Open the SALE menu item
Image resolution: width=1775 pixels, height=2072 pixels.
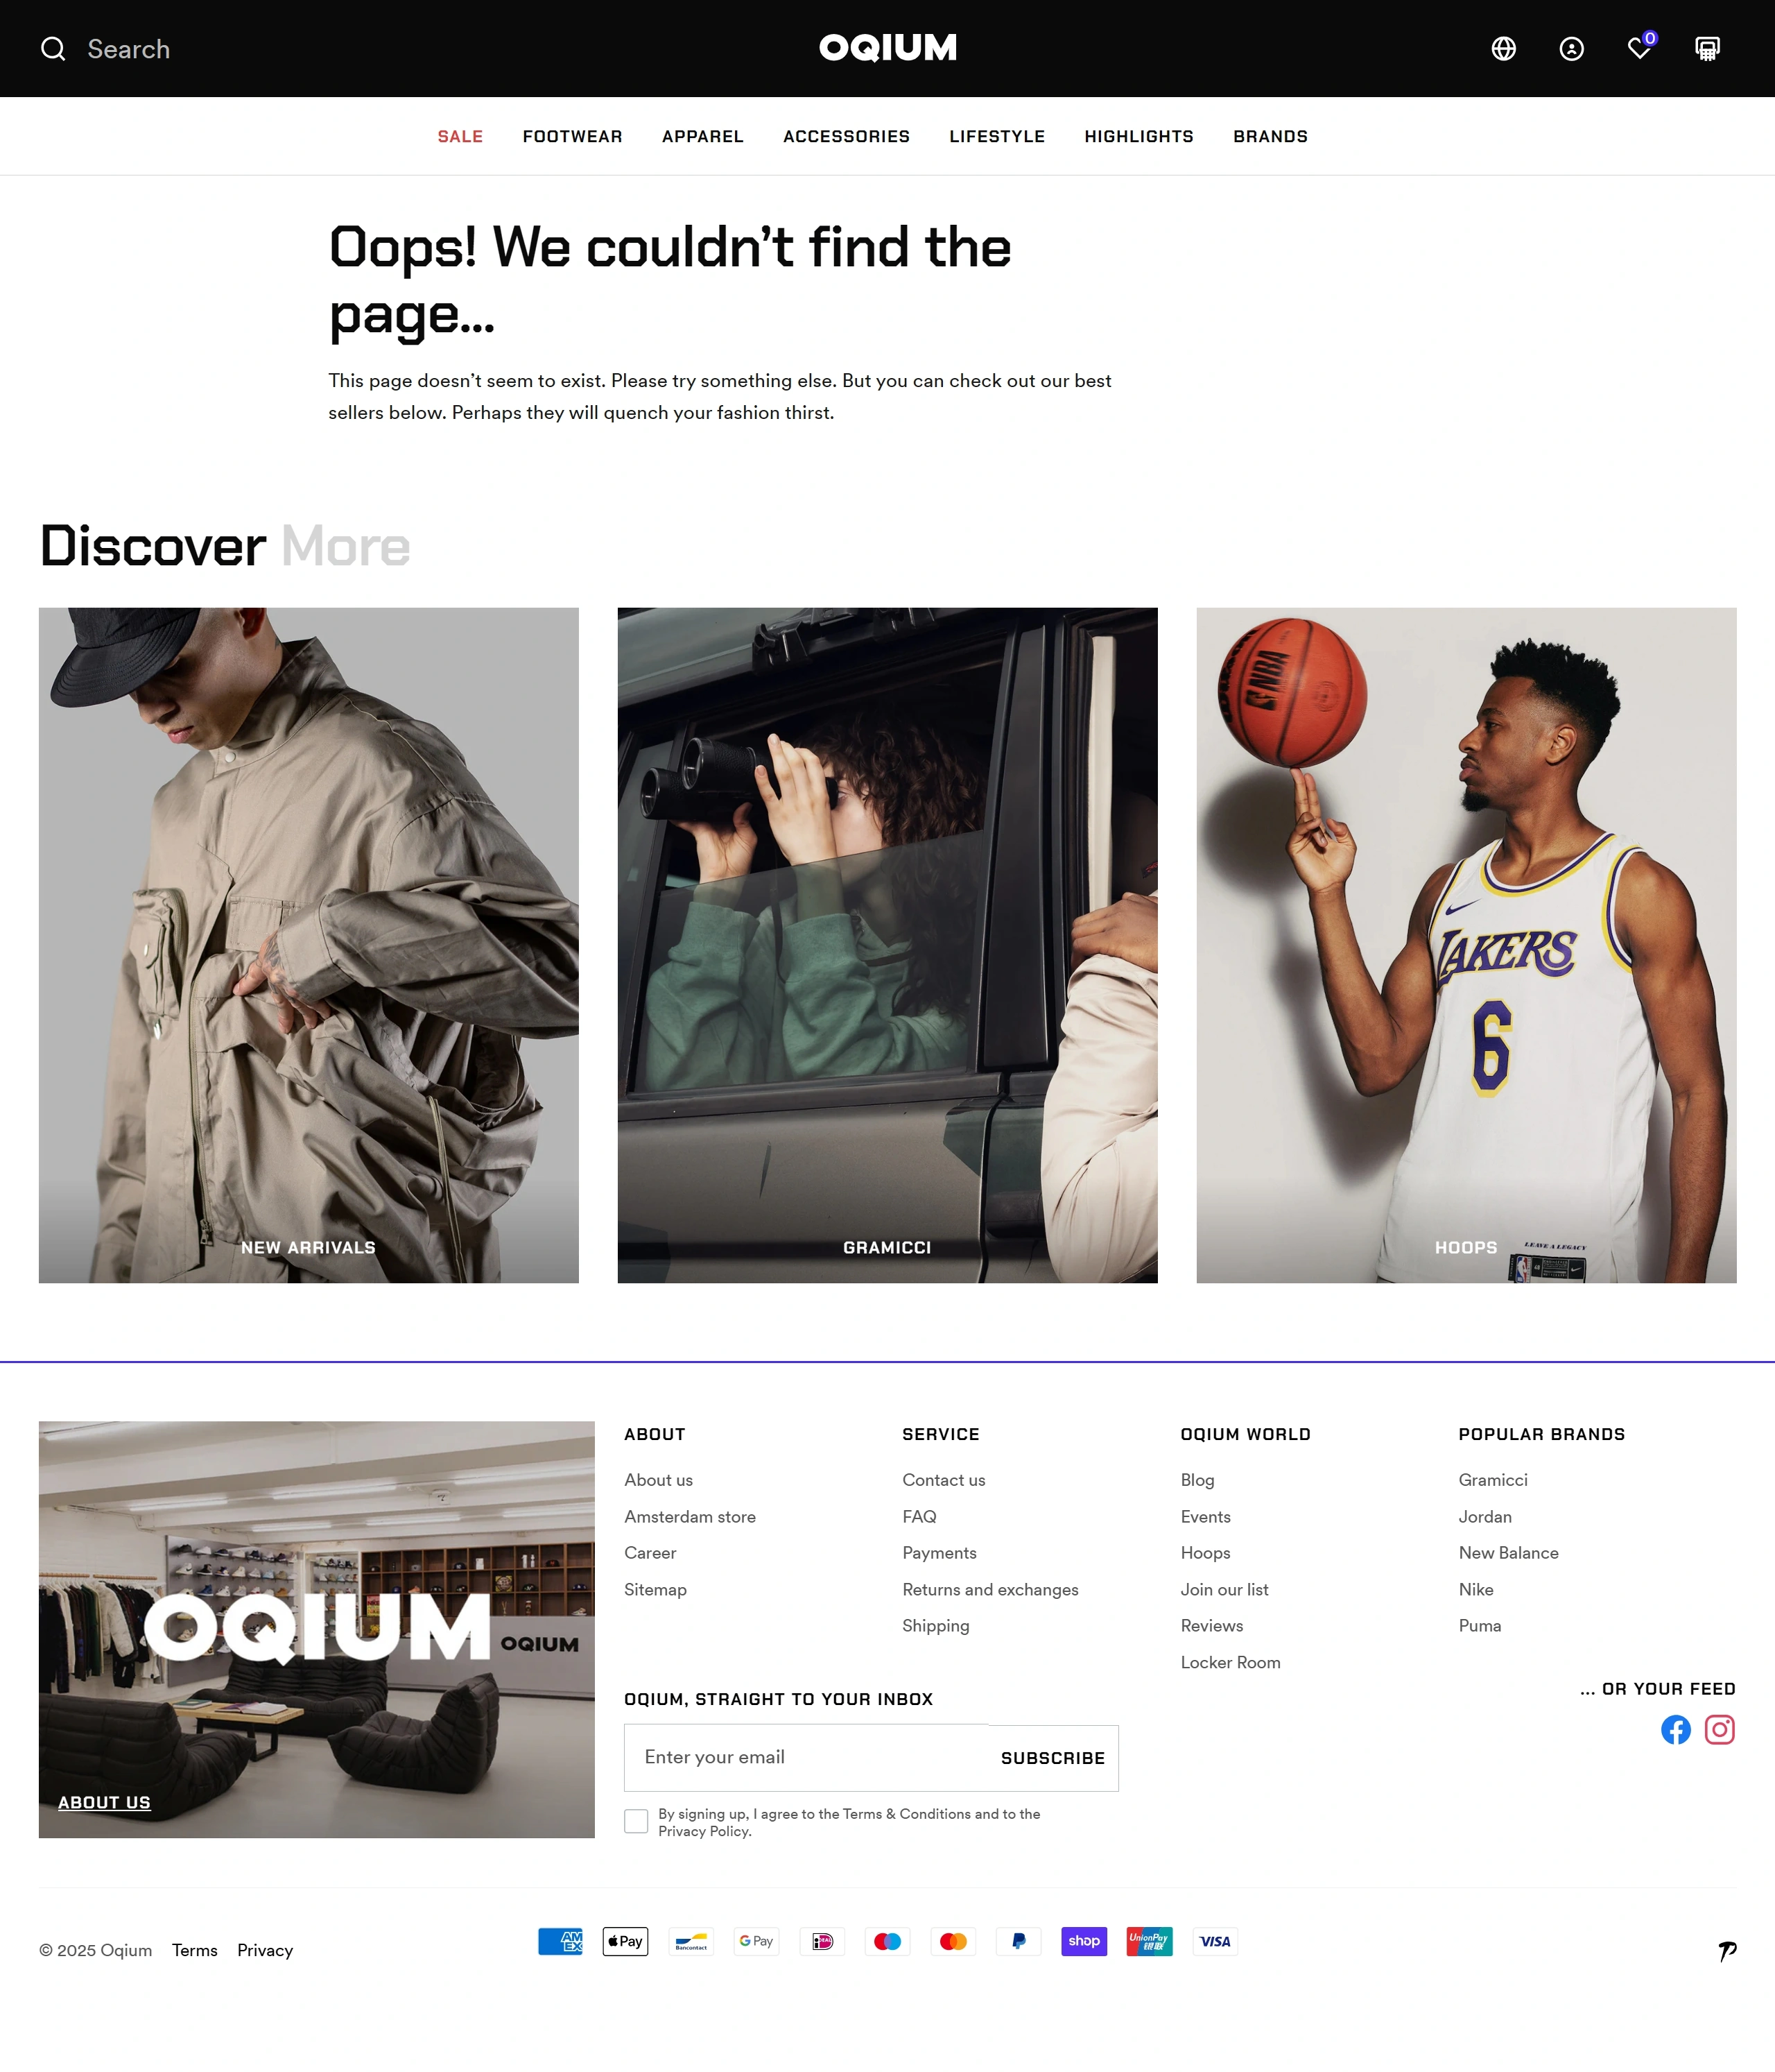coord(460,136)
